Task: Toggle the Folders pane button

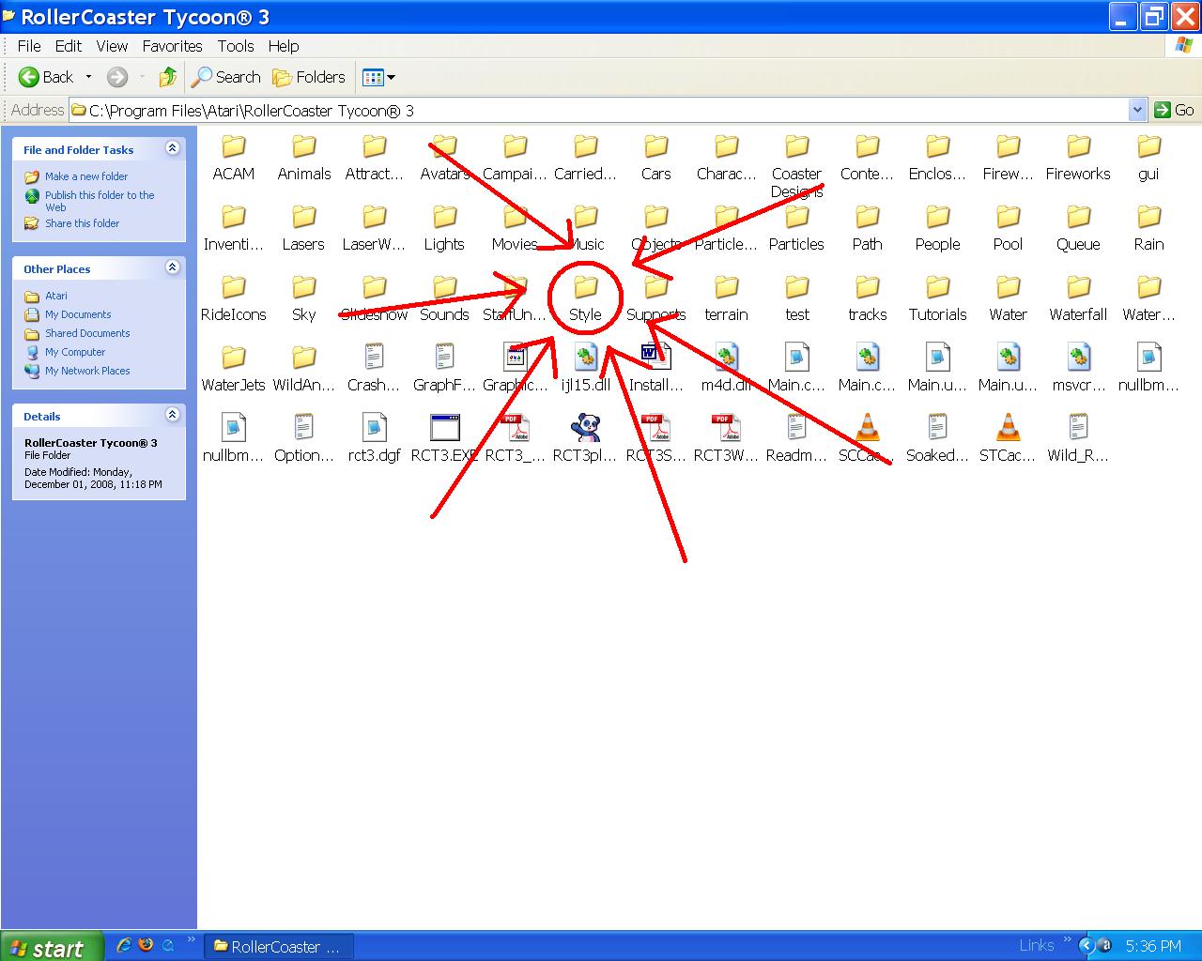Action: [309, 77]
